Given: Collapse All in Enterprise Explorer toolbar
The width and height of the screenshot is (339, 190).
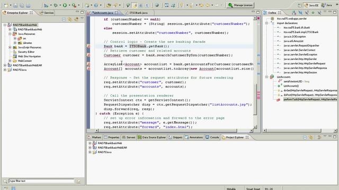Looking at the screenshot, I should 64,20.
